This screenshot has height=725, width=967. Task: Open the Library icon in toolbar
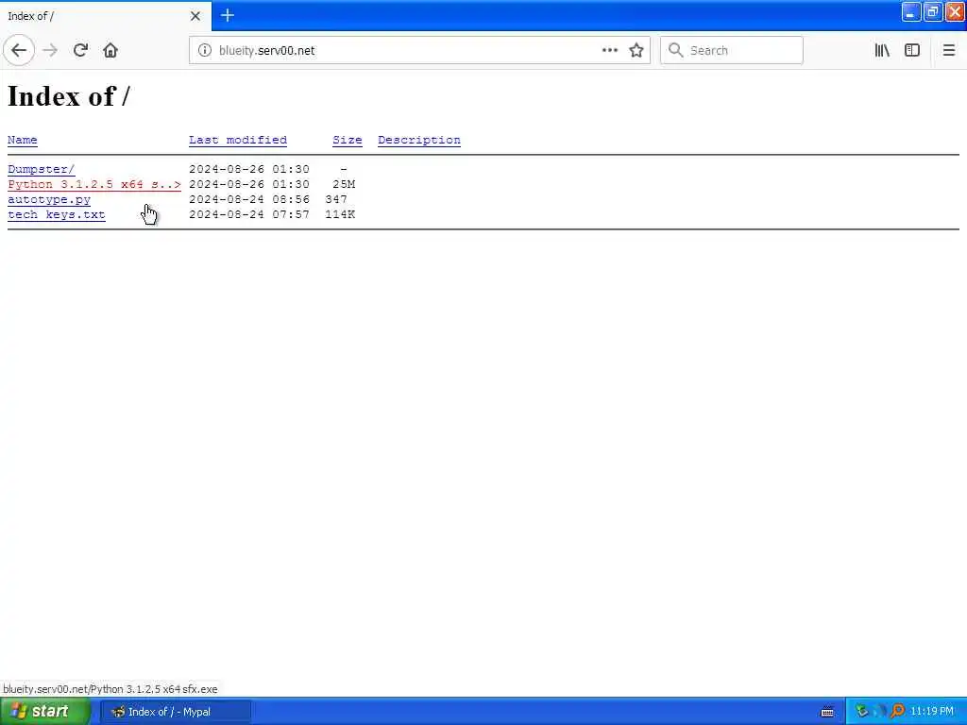(882, 50)
